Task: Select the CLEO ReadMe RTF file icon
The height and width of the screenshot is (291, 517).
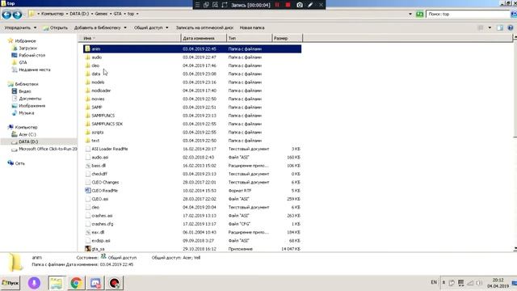Action: pos(88,191)
